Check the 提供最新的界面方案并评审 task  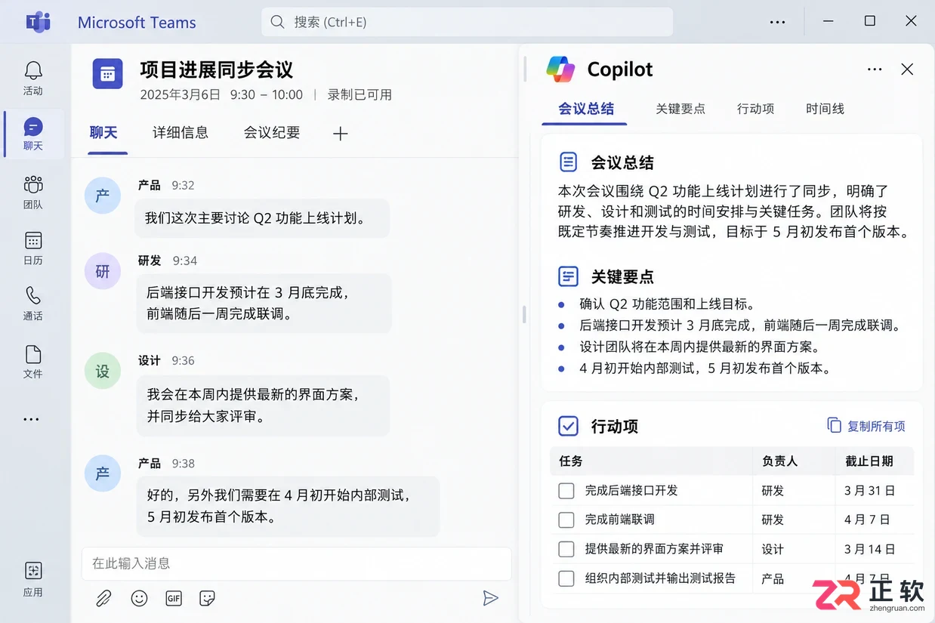566,549
